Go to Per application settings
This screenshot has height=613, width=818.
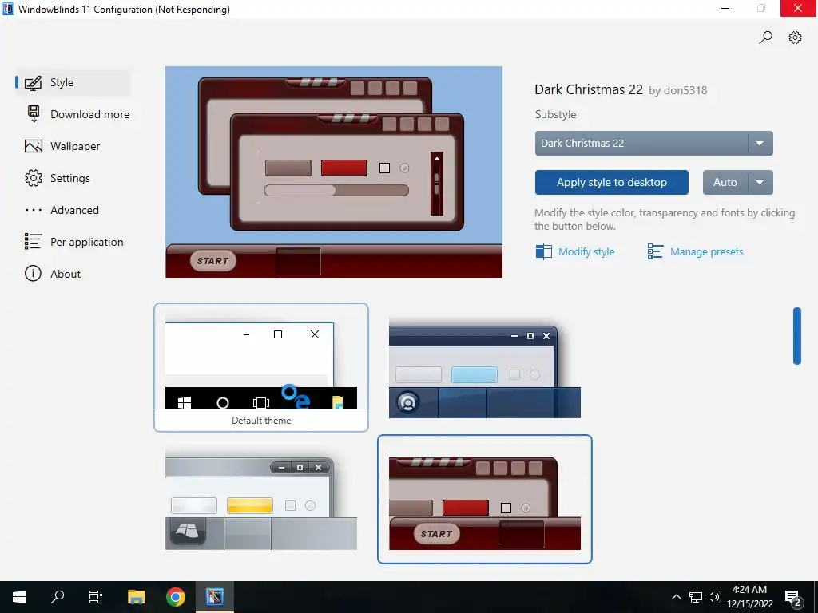coord(73,242)
